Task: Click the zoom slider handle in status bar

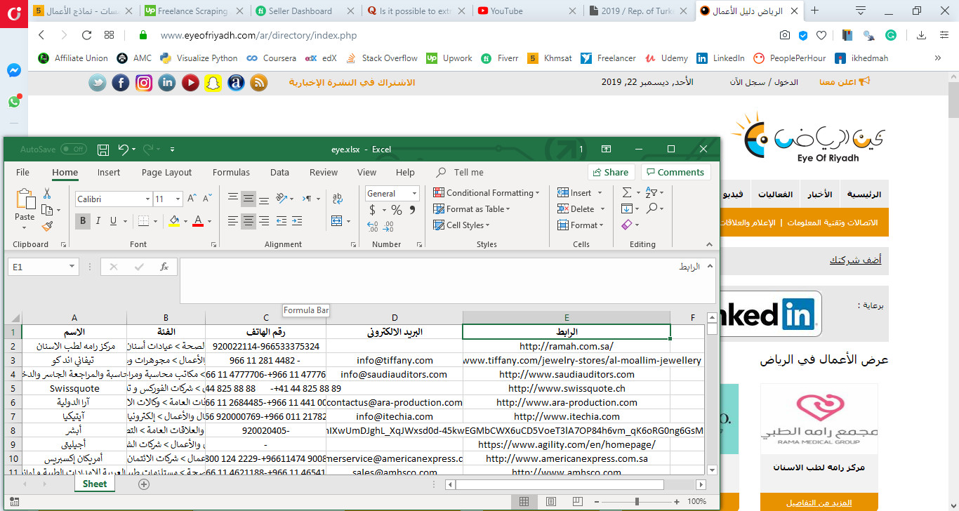Action: pos(637,502)
